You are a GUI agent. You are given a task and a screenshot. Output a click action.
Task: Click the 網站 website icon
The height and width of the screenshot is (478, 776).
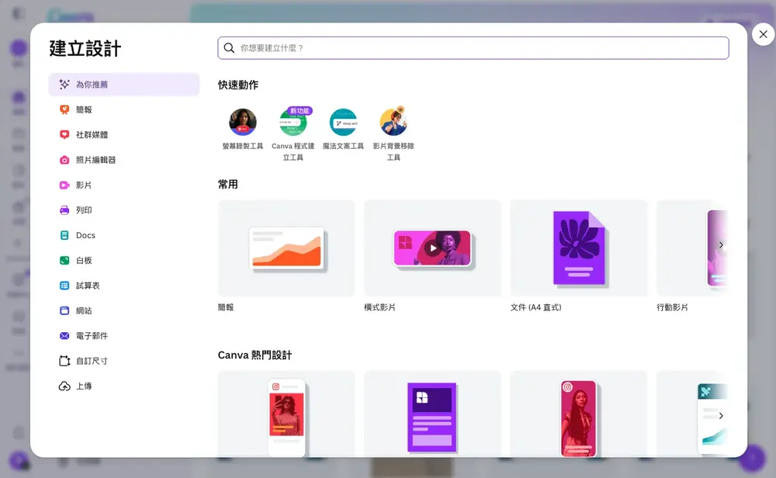(64, 310)
